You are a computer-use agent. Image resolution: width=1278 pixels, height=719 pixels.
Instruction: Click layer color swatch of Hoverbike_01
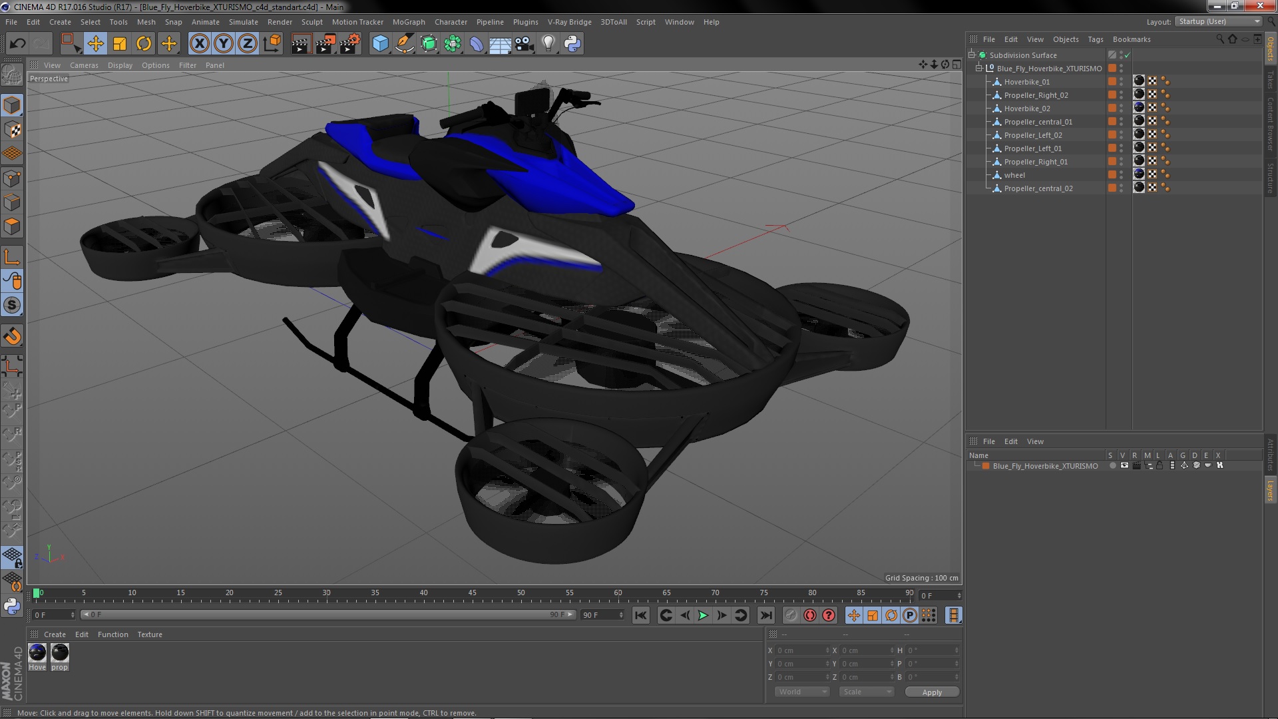(x=1112, y=81)
